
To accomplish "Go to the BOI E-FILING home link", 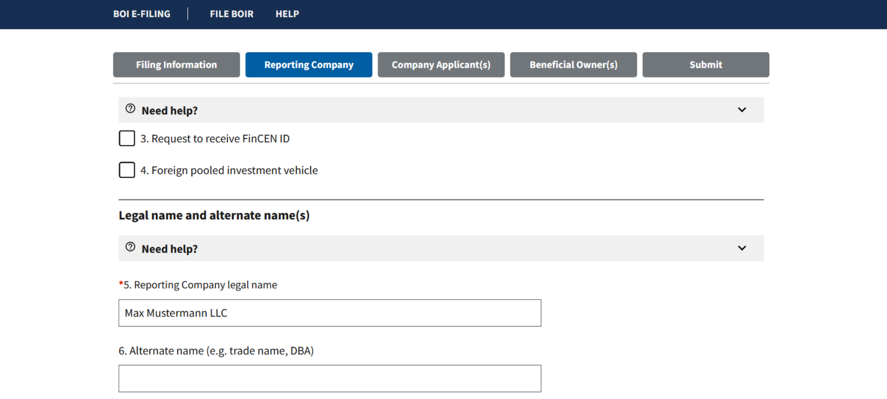I will click(x=142, y=14).
